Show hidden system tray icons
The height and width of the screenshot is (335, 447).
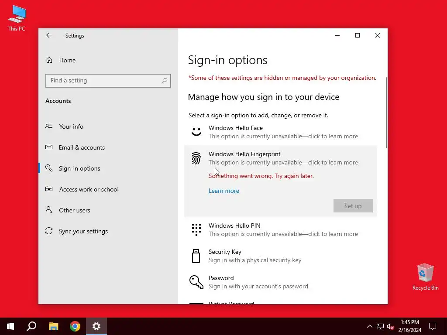pos(369,326)
